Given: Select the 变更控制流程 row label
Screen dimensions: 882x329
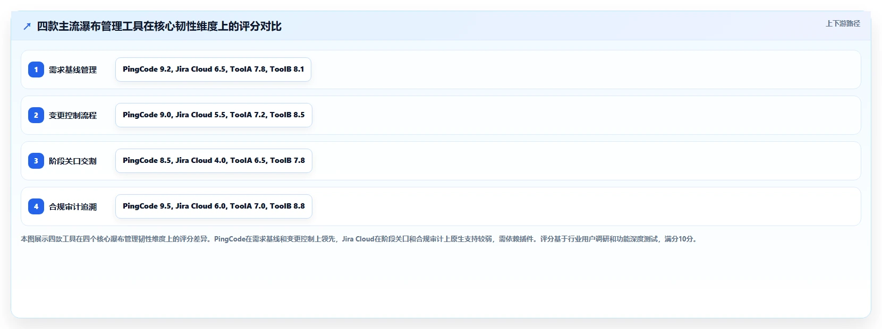Looking at the screenshot, I should click(73, 115).
